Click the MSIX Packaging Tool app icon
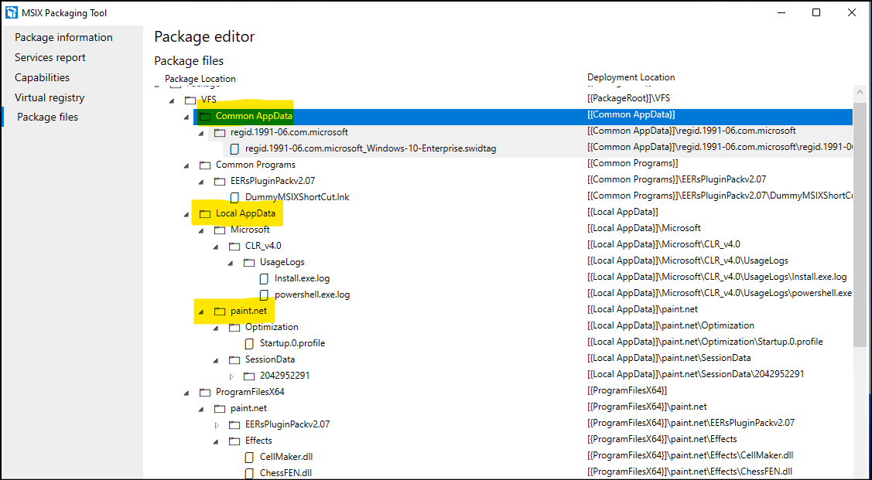Image resolution: width=872 pixels, height=480 pixels. click(x=10, y=12)
